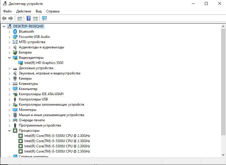Minimize the Диспетчер устройств window

193,3
